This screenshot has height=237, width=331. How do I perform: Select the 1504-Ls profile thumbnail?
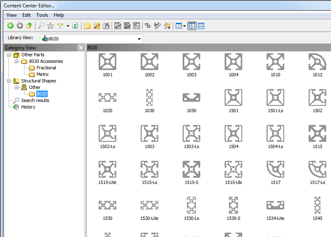[276, 133]
